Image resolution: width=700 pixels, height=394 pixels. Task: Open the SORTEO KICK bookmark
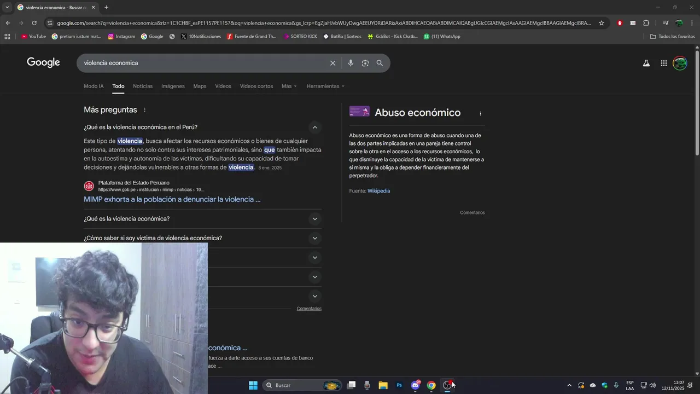300,37
